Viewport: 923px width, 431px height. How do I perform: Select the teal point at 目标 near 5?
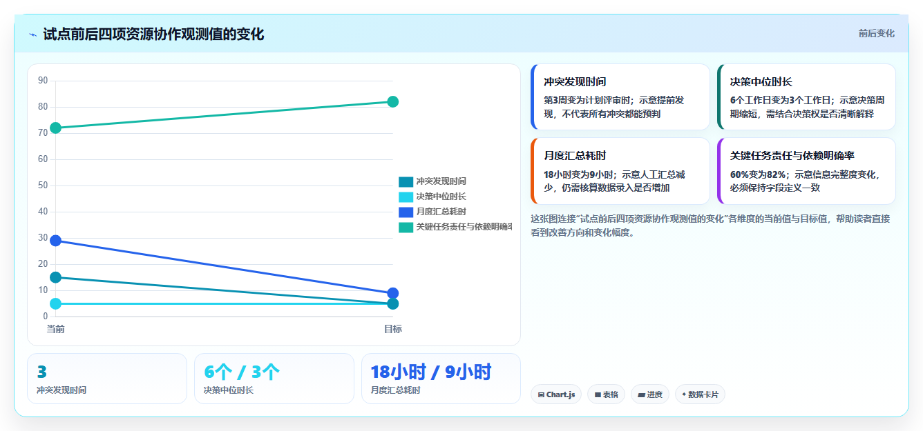(x=393, y=303)
